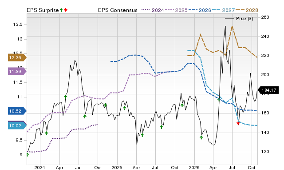Viewport: 284px width, 170px height.
Task: Click the 9.5 left axis label
Action: 19,140
